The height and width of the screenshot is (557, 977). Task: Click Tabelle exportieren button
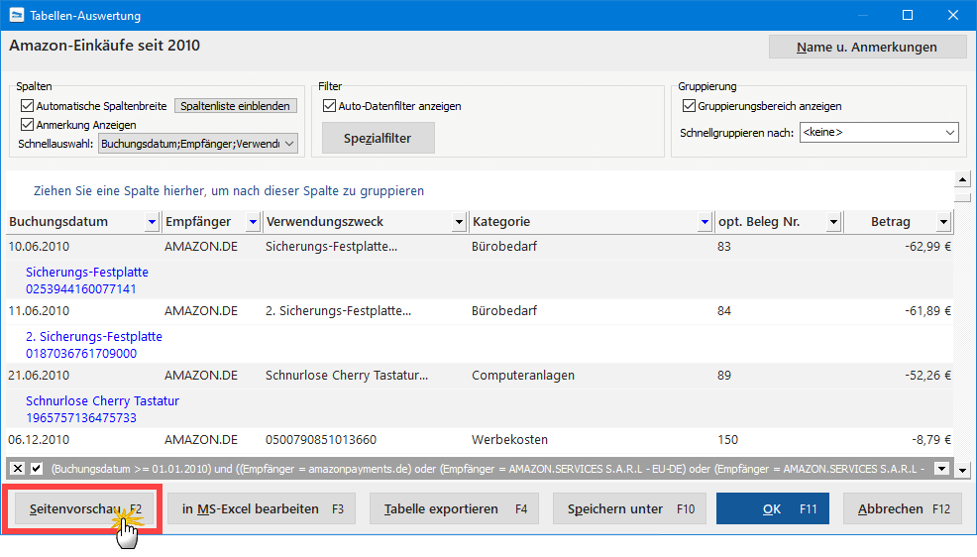click(x=454, y=509)
